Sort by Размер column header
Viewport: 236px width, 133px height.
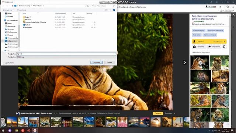click(90, 14)
